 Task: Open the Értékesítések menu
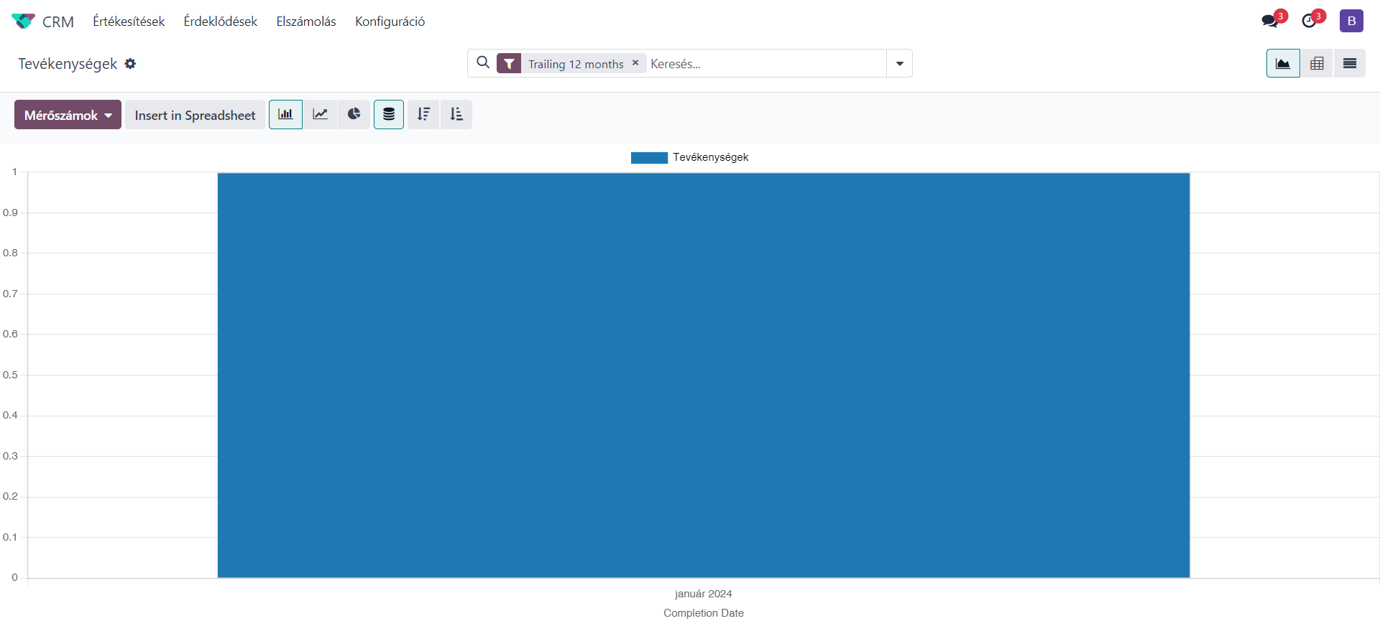(x=129, y=22)
